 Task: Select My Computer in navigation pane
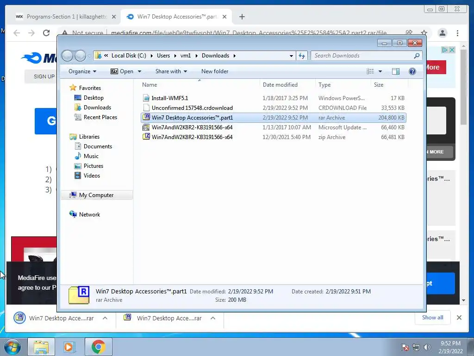click(x=96, y=195)
